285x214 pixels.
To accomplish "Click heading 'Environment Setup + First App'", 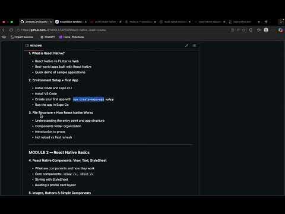I will pyautogui.click(x=53, y=80).
